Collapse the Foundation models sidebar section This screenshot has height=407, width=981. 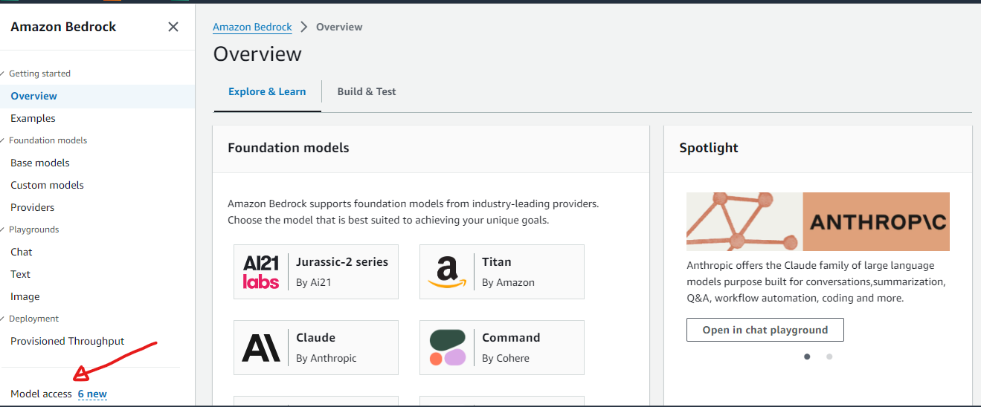coord(4,140)
